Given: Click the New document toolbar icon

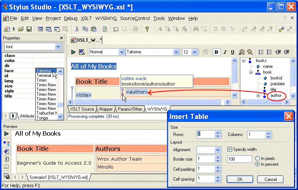Looking at the screenshot, I should (7, 29).
